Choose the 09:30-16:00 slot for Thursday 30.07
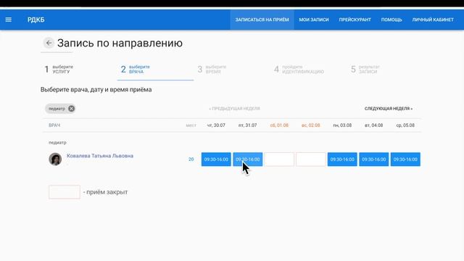Image resolution: width=464 pixels, height=261 pixels. (216, 159)
